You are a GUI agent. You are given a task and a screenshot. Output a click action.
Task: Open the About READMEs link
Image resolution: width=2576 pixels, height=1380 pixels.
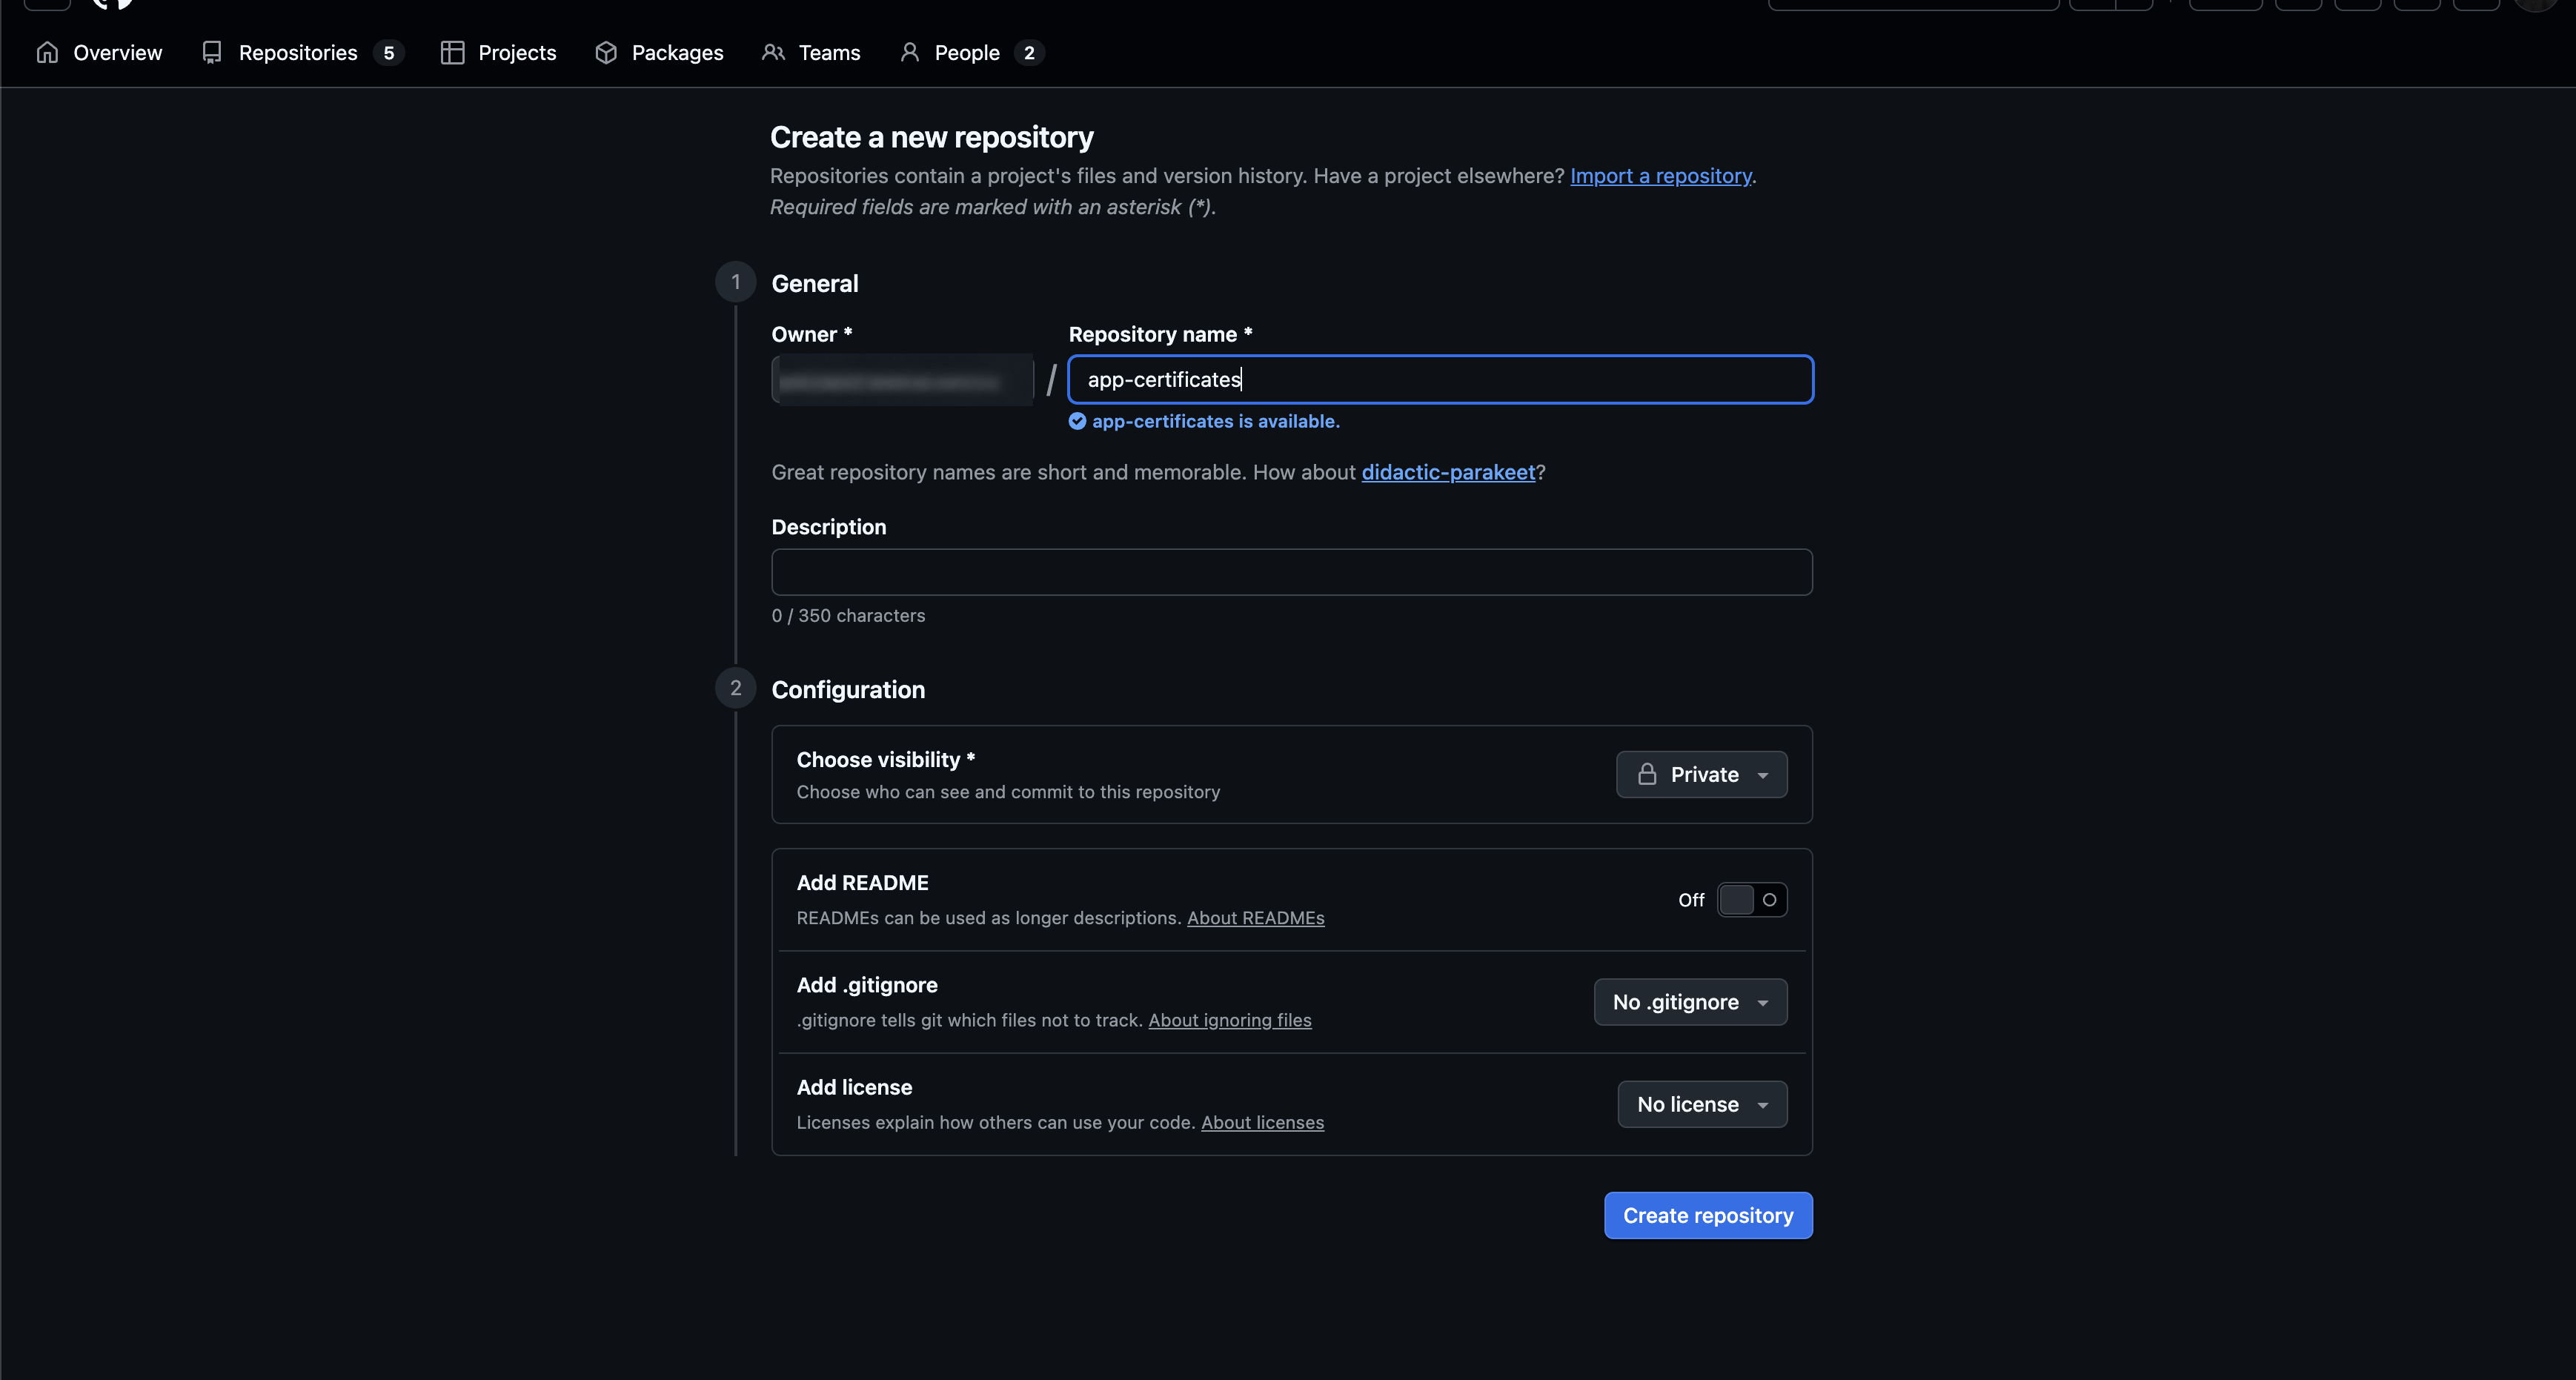click(1256, 918)
